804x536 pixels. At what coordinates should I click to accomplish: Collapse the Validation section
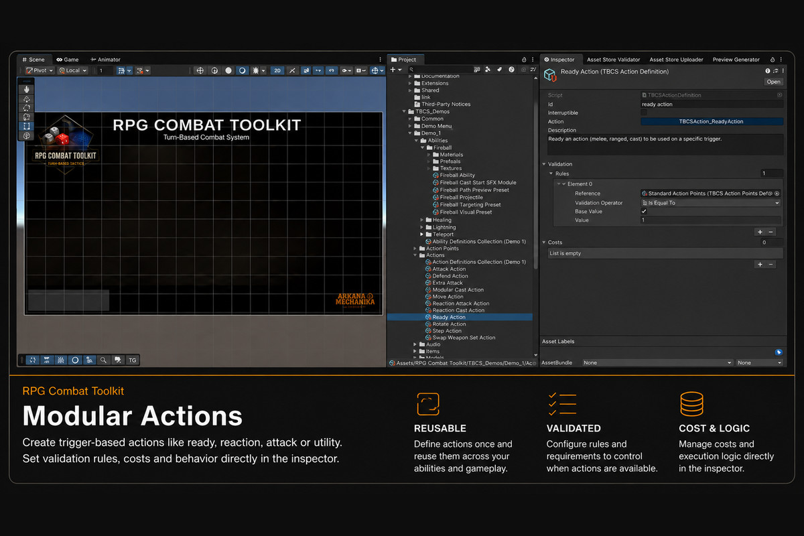click(544, 164)
